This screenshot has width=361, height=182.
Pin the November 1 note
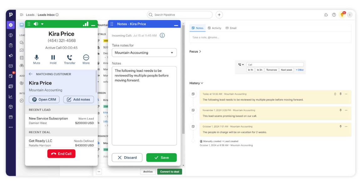pos(340,110)
